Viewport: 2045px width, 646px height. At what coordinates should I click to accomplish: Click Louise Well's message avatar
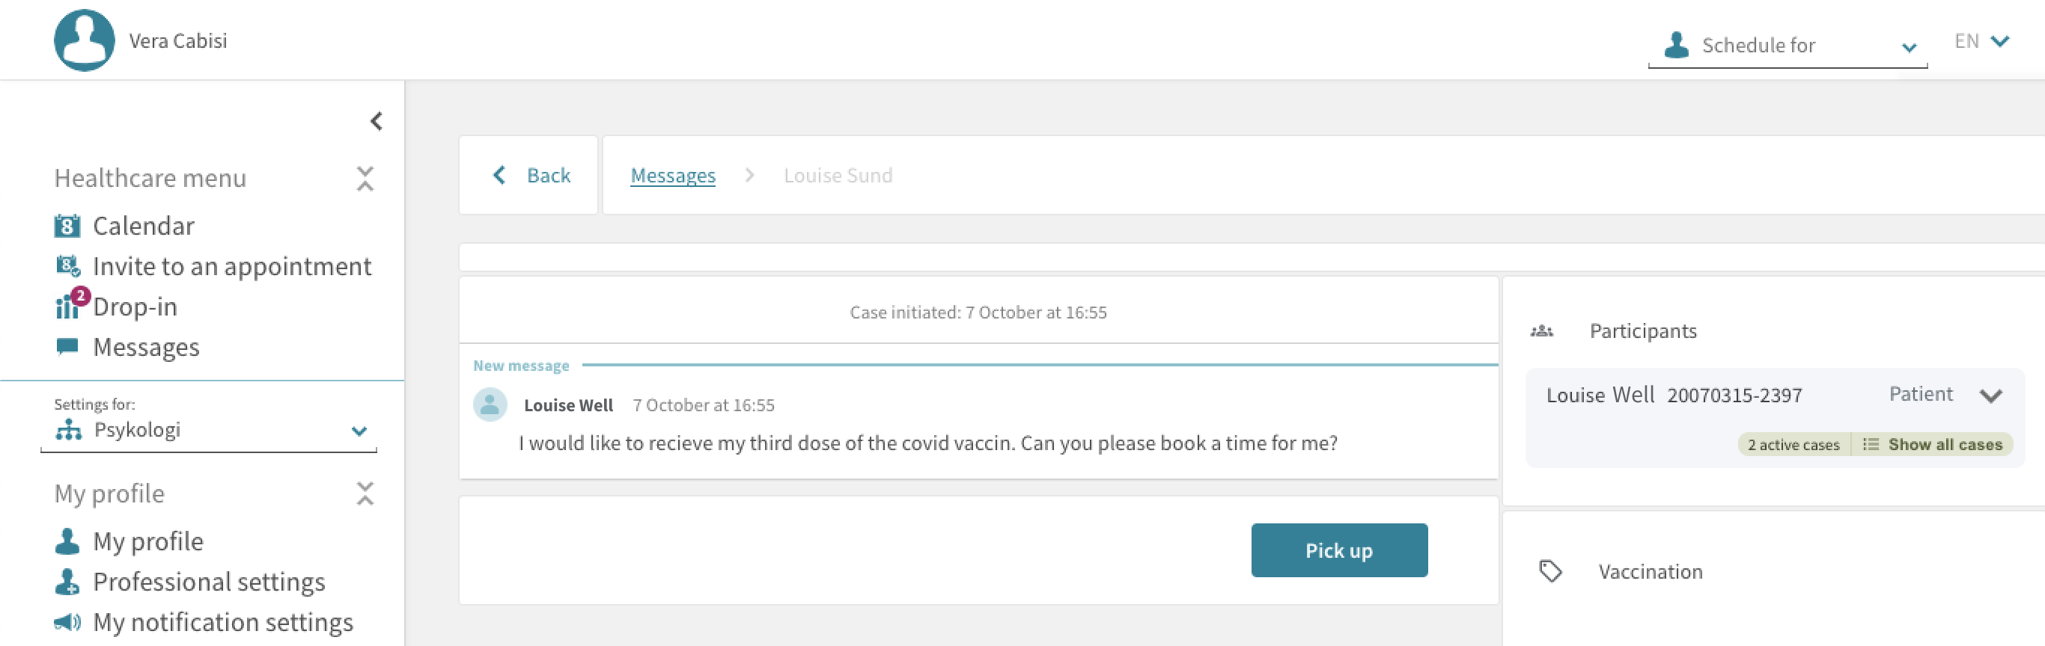[x=490, y=405]
